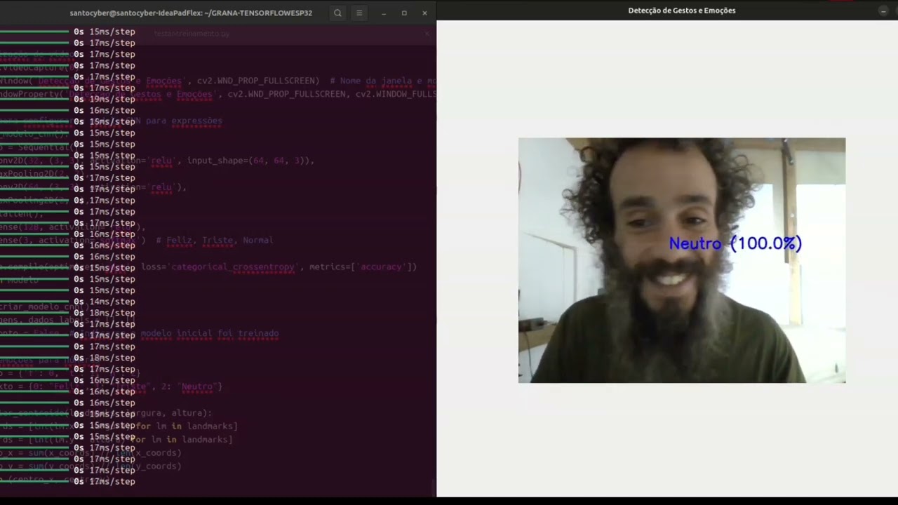Close the GRANA-TENSORFLOWESP32 terminal window
The width and height of the screenshot is (898, 505).
[424, 13]
